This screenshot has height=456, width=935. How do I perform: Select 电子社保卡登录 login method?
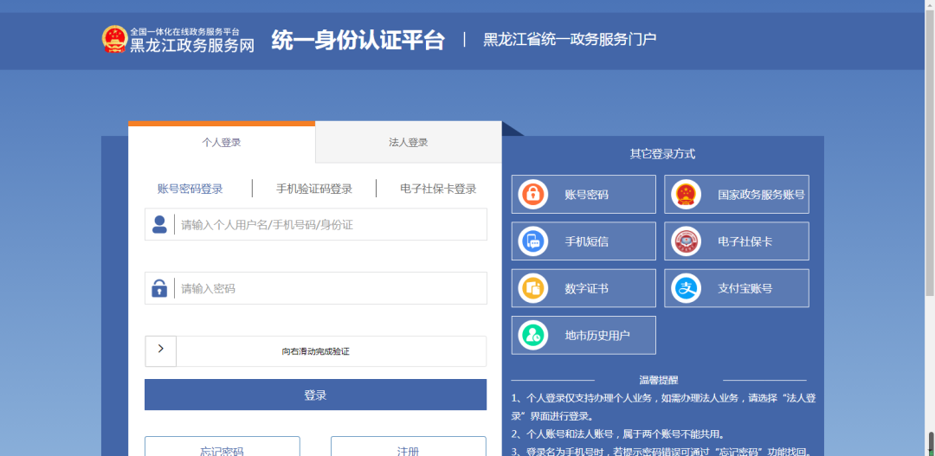pyautogui.click(x=438, y=189)
